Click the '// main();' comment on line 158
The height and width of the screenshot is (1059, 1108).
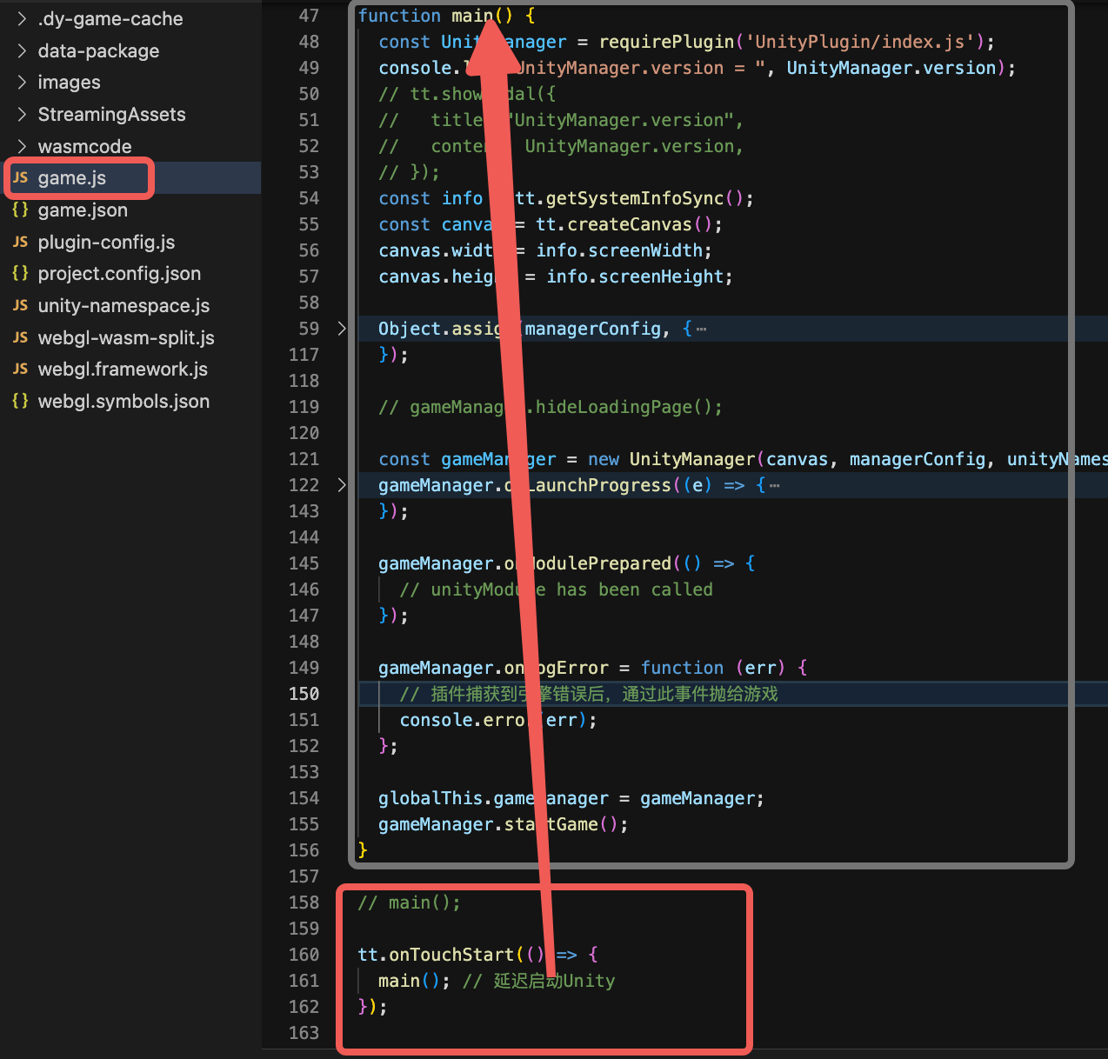[x=409, y=902]
